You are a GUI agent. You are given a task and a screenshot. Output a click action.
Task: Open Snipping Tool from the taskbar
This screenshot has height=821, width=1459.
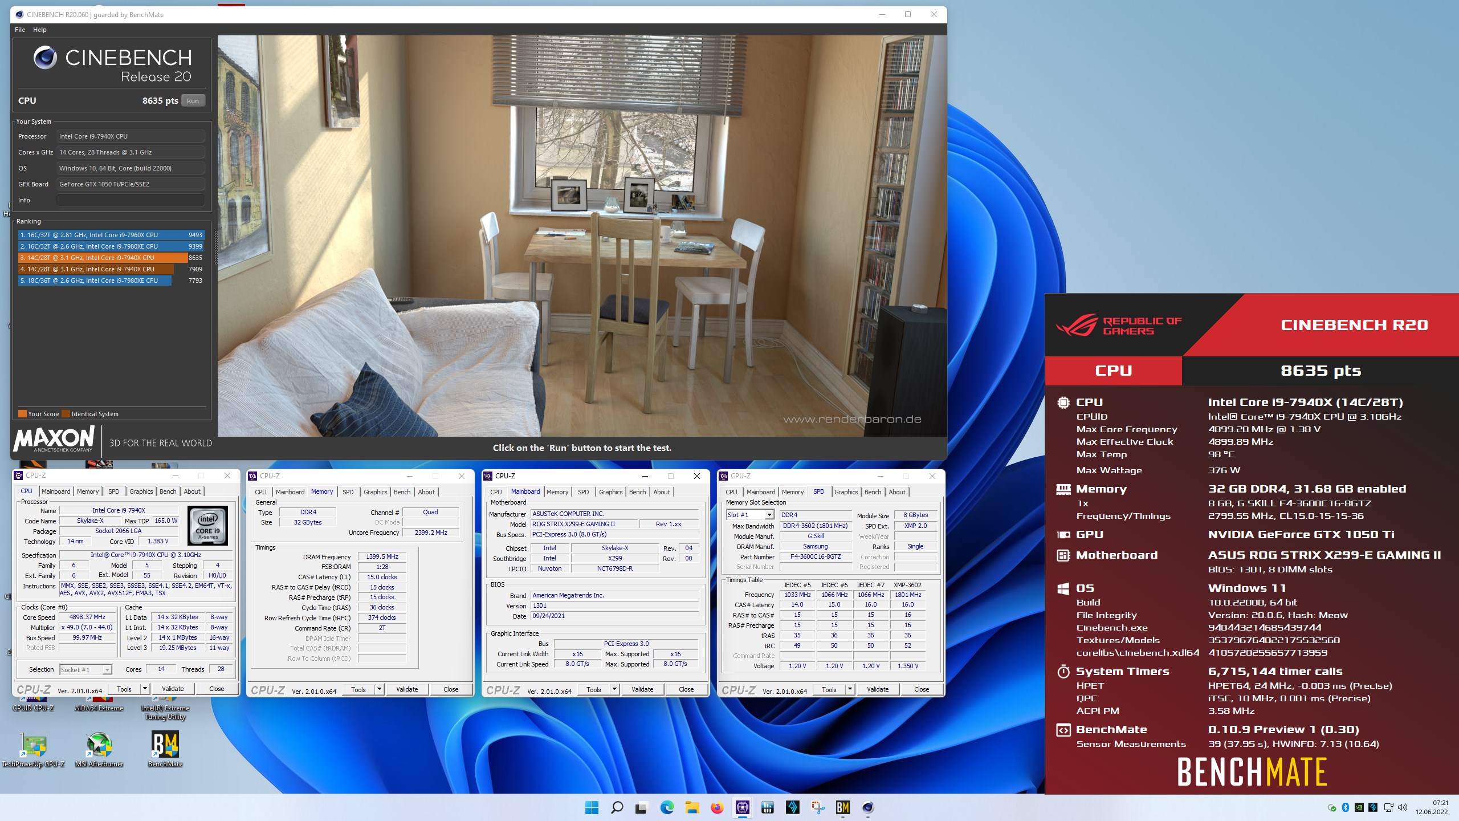pyautogui.click(x=817, y=807)
